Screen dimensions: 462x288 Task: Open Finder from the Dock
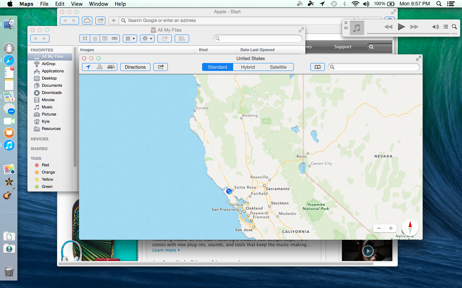(x=9, y=24)
